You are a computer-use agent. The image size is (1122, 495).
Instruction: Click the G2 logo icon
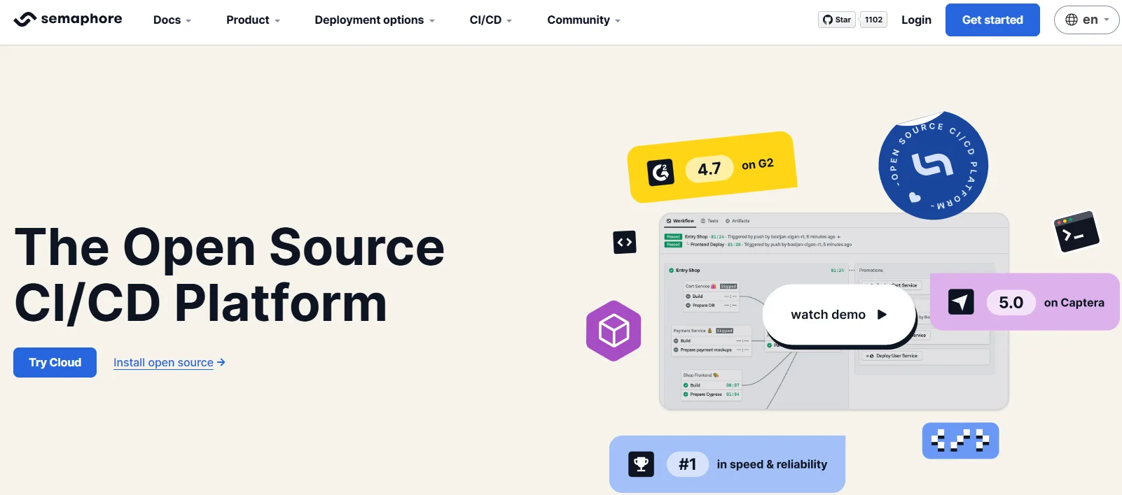[660, 172]
